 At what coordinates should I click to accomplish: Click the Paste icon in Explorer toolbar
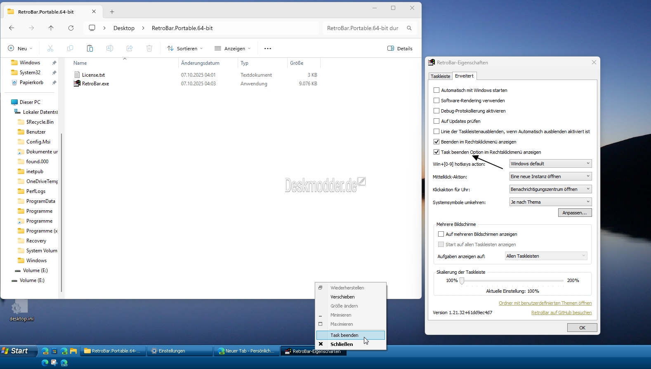coord(90,48)
